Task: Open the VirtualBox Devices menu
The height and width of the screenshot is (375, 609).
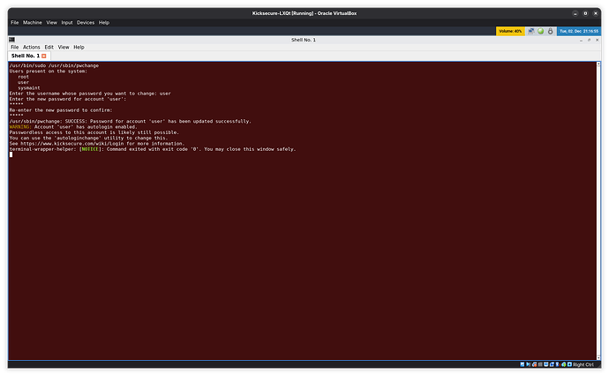Action: click(x=86, y=22)
